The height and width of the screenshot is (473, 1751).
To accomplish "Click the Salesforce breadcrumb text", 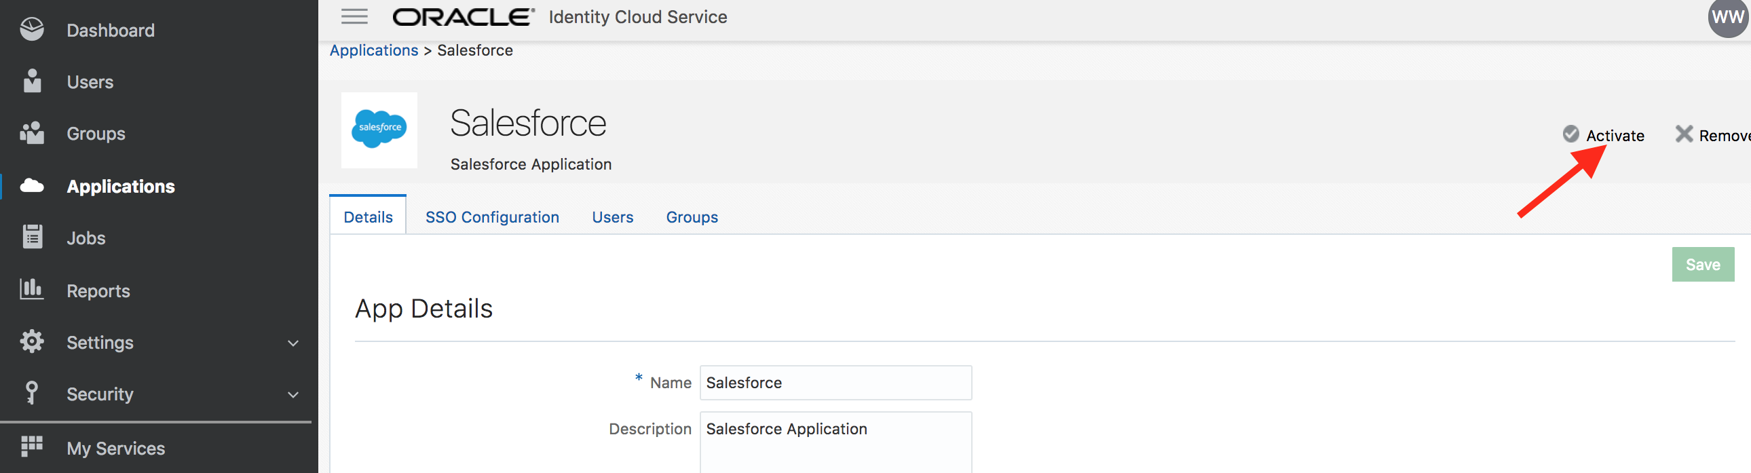I will 475,50.
